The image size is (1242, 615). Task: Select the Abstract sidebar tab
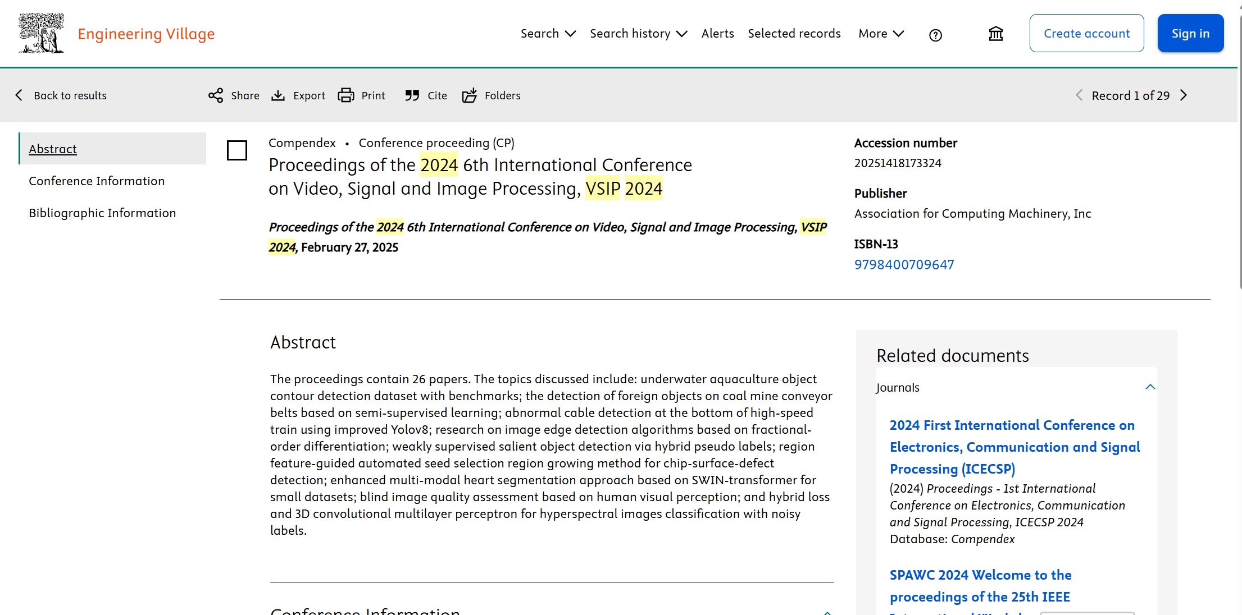pos(112,149)
